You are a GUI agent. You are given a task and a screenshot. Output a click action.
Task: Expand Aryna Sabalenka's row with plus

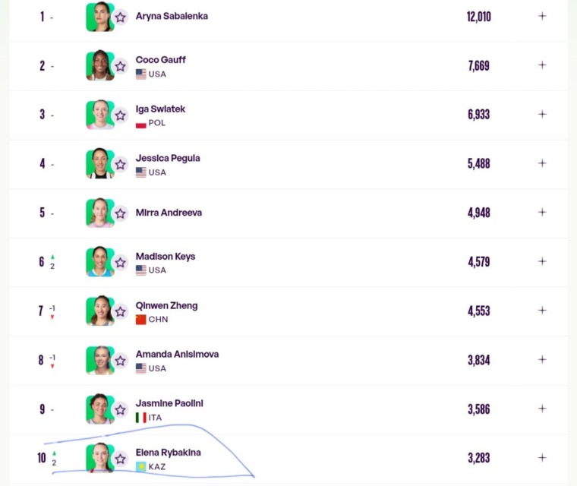coord(542,16)
